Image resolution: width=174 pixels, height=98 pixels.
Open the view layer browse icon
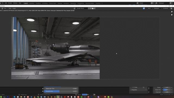tap(157, 3)
